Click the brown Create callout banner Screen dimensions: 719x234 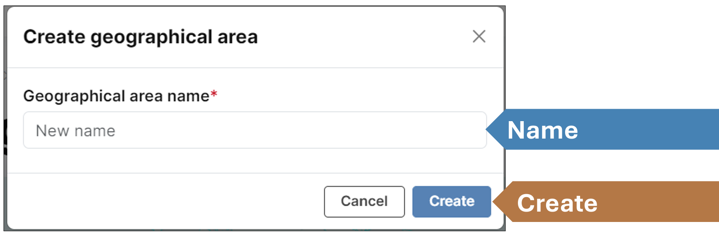655,202
